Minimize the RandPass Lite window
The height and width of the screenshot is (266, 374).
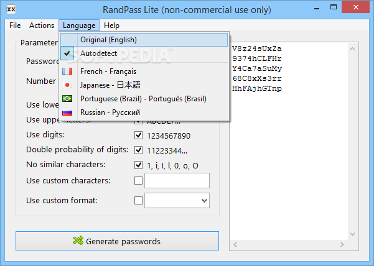317,9
